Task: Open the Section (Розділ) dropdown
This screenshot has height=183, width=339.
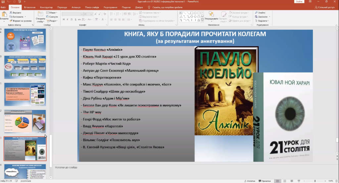Action: pos(53,20)
